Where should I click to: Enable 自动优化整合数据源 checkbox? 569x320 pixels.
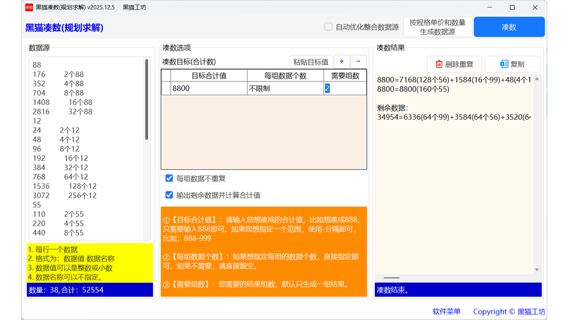point(328,27)
